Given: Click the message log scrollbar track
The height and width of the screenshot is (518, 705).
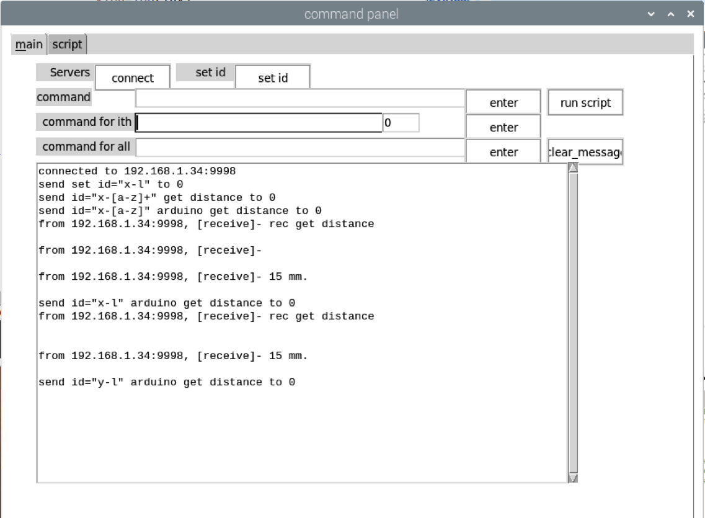Looking at the screenshot, I should click(572, 323).
